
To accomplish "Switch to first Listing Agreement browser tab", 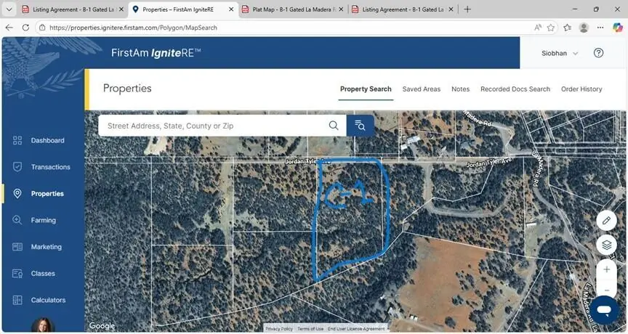I will [x=73, y=9].
